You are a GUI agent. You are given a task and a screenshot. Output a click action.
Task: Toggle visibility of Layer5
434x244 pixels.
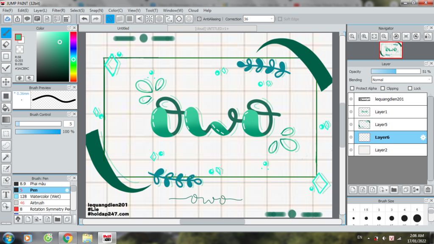[351, 124]
